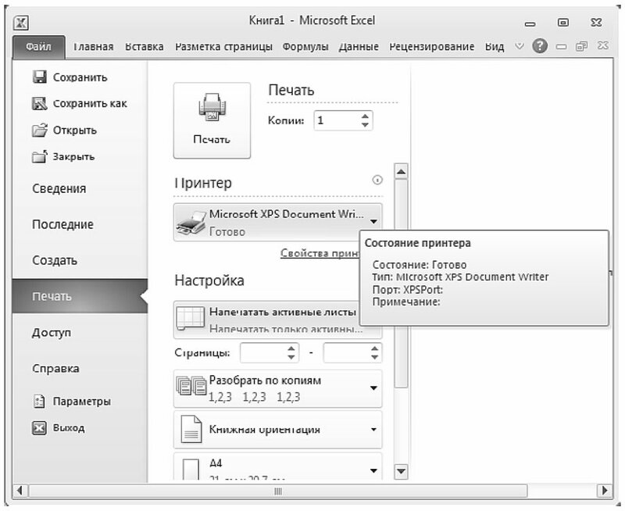Click the Microsoft XPS Document Writer printer icon
Viewport: 625px width, 511px height.
click(191, 223)
